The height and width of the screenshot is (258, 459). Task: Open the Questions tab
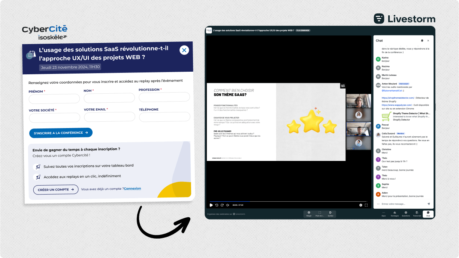tap(406, 214)
